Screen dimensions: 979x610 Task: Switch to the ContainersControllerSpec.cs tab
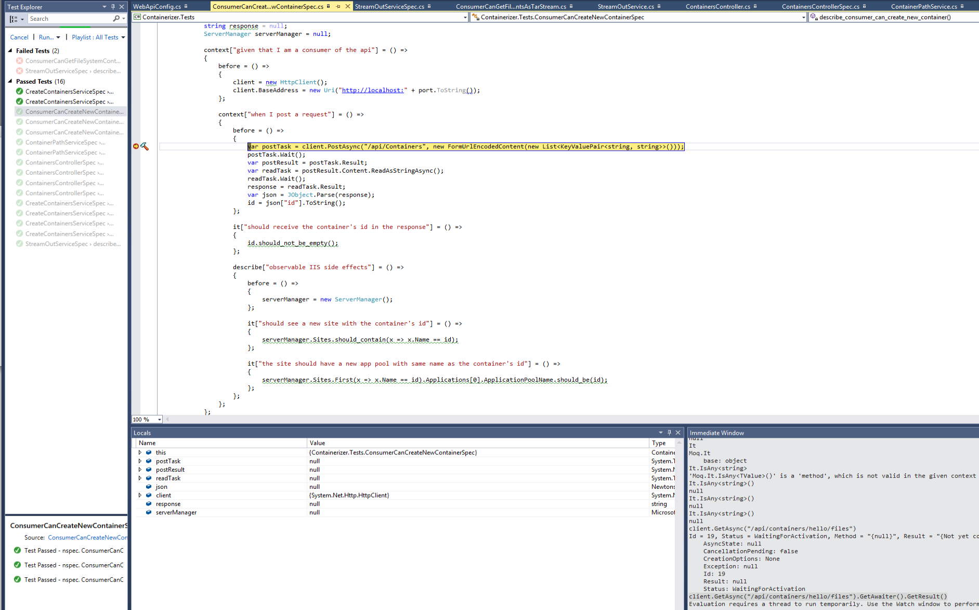pyautogui.click(x=820, y=7)
